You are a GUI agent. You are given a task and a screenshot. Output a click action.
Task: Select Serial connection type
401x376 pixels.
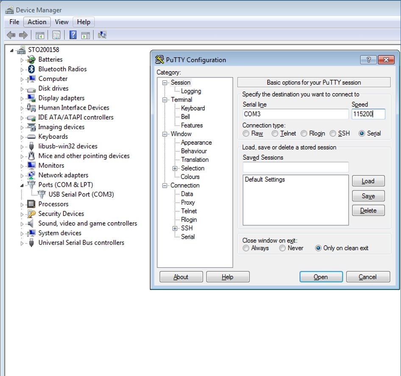[362, 134]
